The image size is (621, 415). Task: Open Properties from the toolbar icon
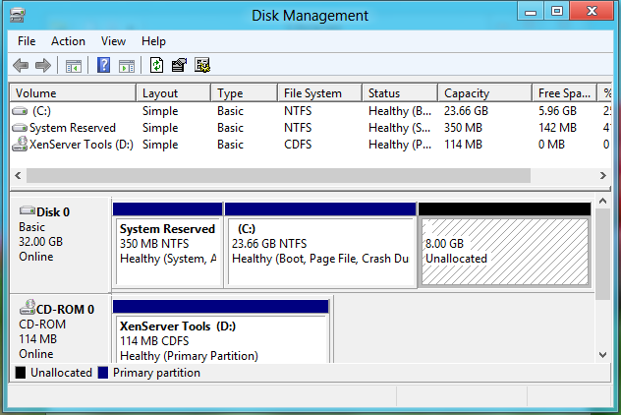179,66
